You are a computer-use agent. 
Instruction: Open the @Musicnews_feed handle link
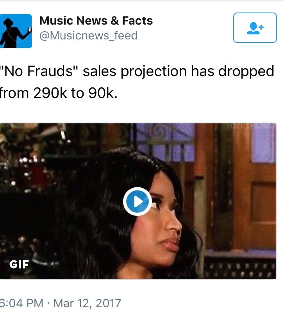[x=88, y=36]
